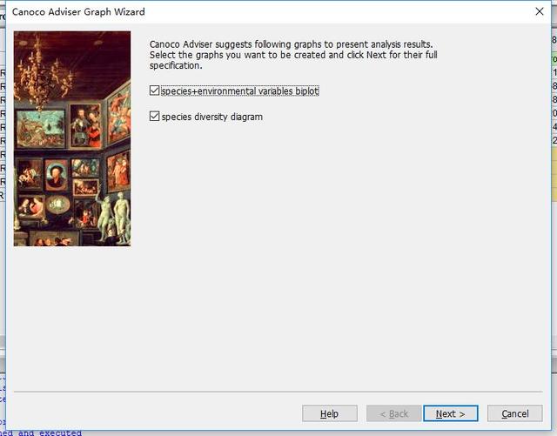
Task: Close the Canoco Adviser Graph Wizard window
Action: (x=540, y=11)
